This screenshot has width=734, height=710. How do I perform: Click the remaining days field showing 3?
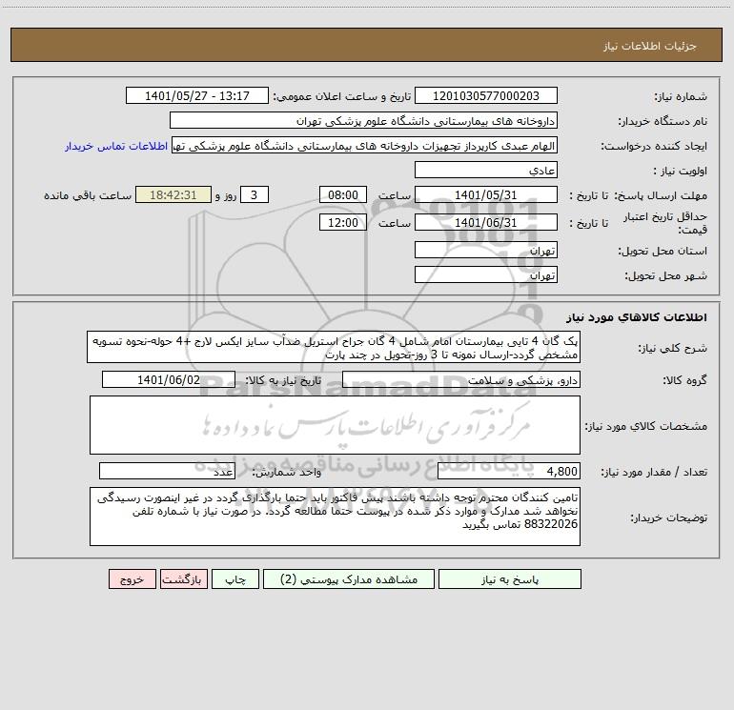(255, 194)
